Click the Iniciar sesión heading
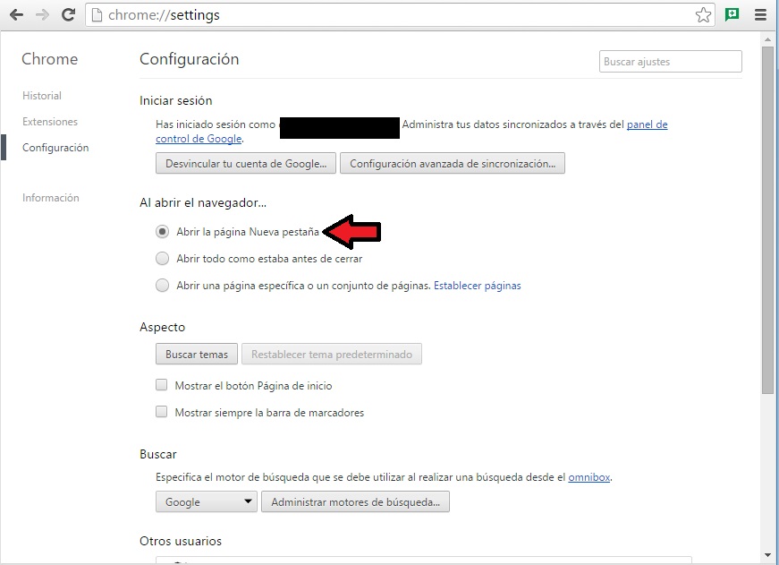The image size is (779, 565). [176, 100]
